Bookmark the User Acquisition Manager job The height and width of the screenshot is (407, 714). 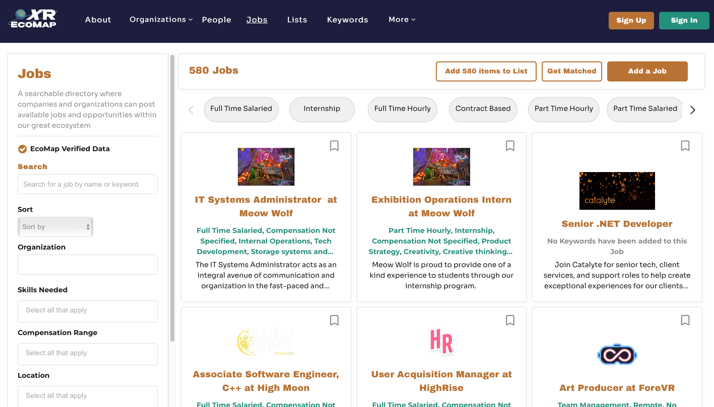(x=510, y=320)
